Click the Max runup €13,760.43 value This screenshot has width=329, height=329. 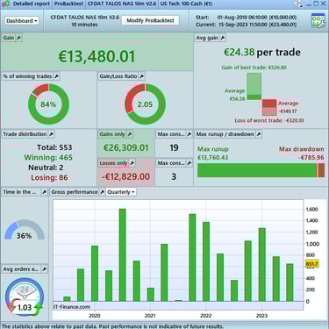[213, 154]
